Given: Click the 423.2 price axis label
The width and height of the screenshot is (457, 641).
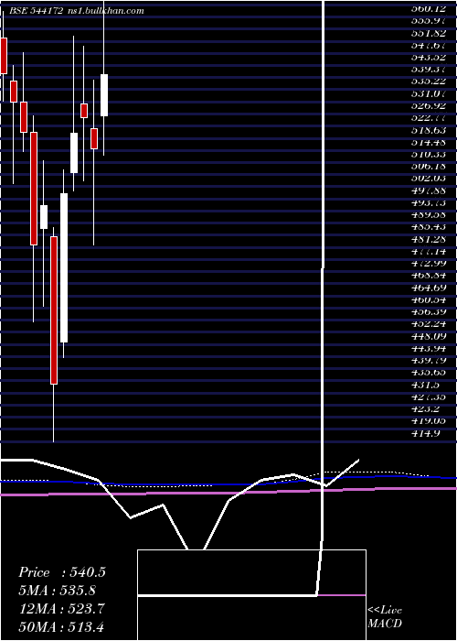Looking at the screenshot, I should 425,409.
